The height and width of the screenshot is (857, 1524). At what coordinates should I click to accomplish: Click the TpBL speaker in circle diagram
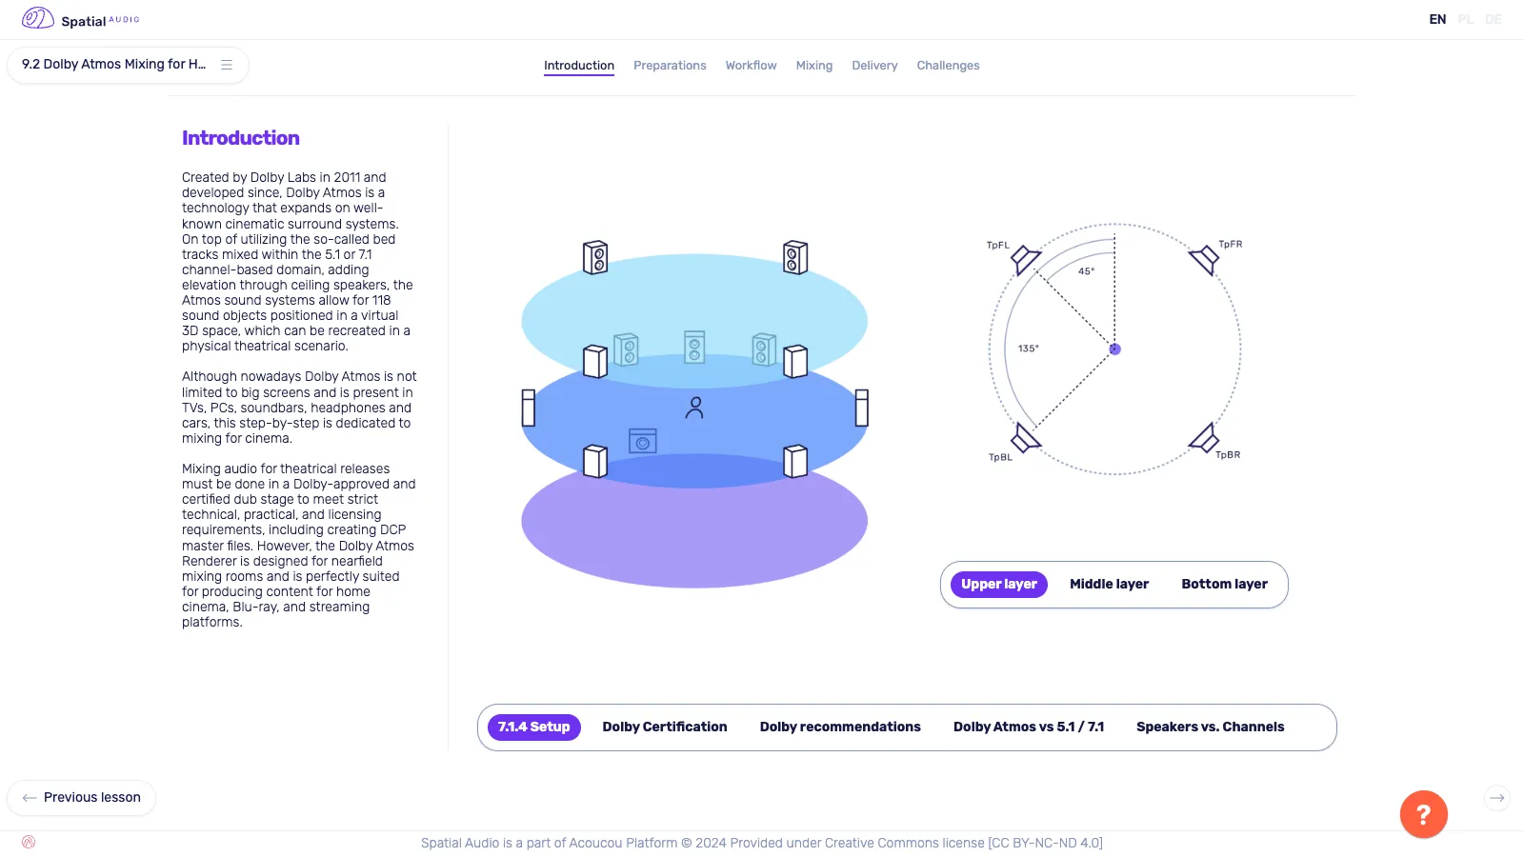click(1025, 438)
